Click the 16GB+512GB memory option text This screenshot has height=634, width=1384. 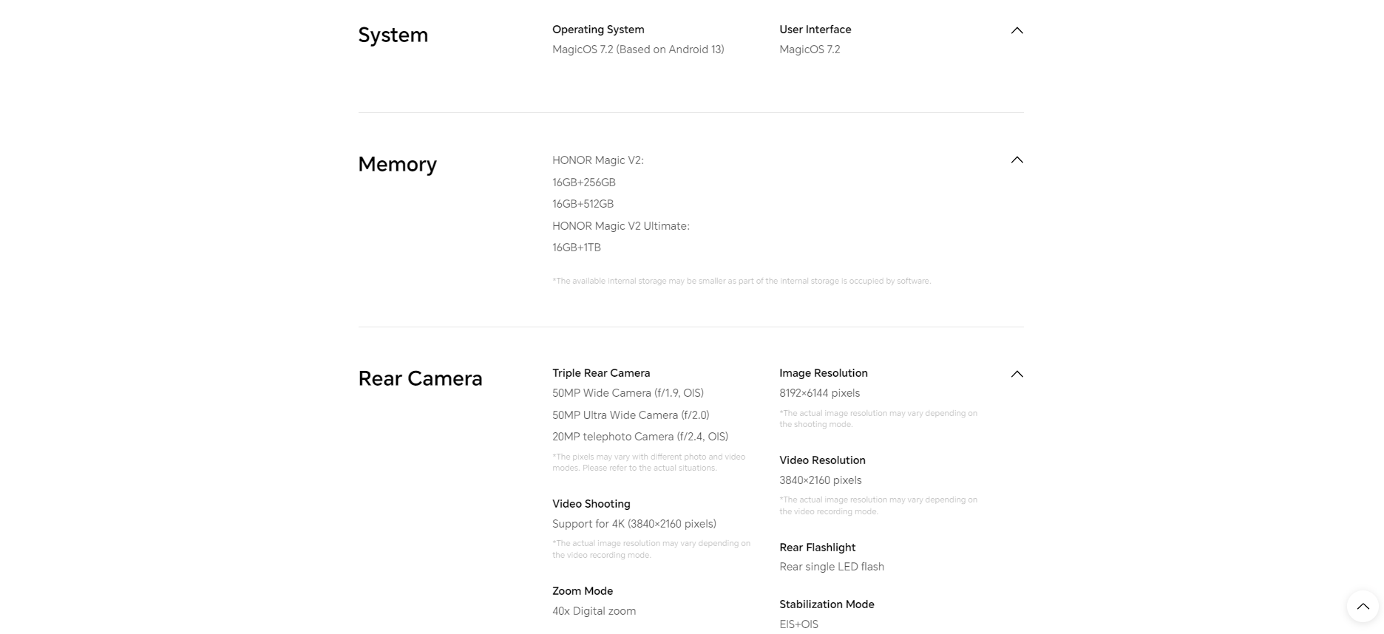(x=583, y=204)
